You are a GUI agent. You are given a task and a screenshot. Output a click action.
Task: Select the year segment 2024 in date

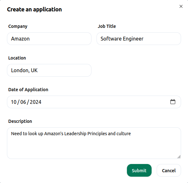pos(35,102)
